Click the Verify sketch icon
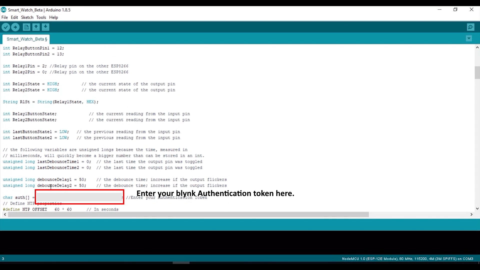Viewport: 480px width, 270px height. click(x=6, y=27)
